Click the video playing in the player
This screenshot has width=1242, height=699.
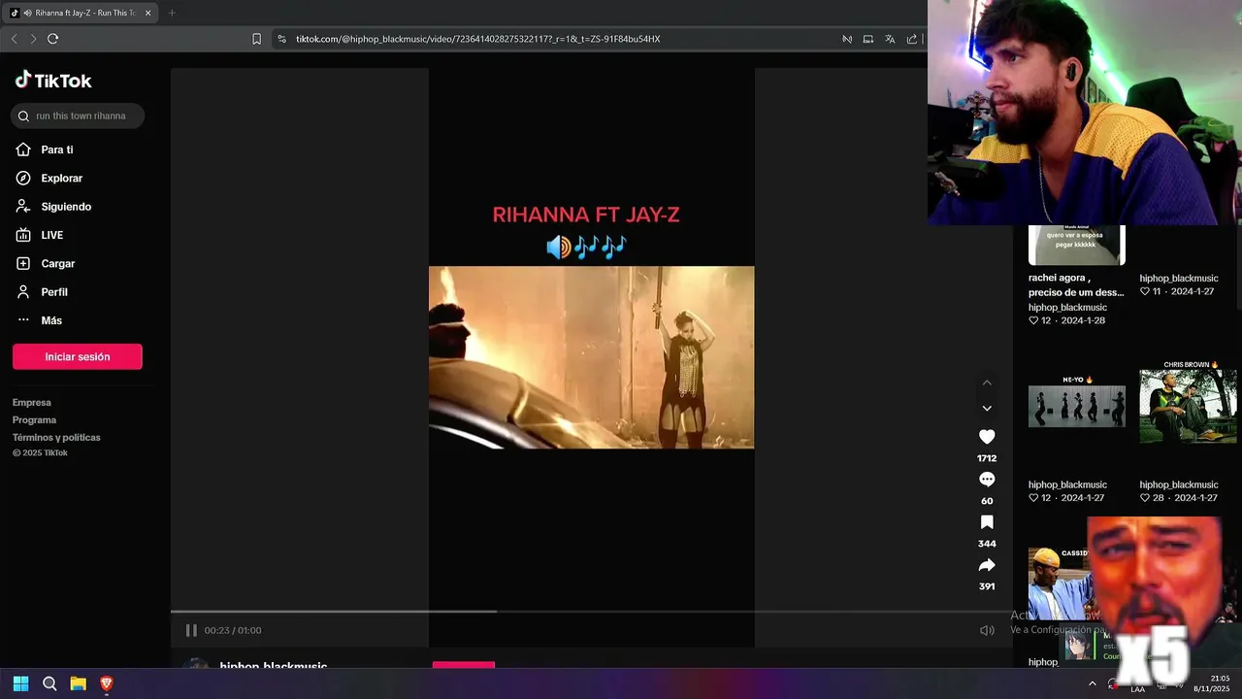pos(591,357)
